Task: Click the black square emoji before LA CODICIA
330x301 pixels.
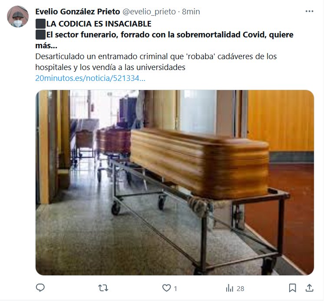Action: pyautogui.click(x=40, y=24)
